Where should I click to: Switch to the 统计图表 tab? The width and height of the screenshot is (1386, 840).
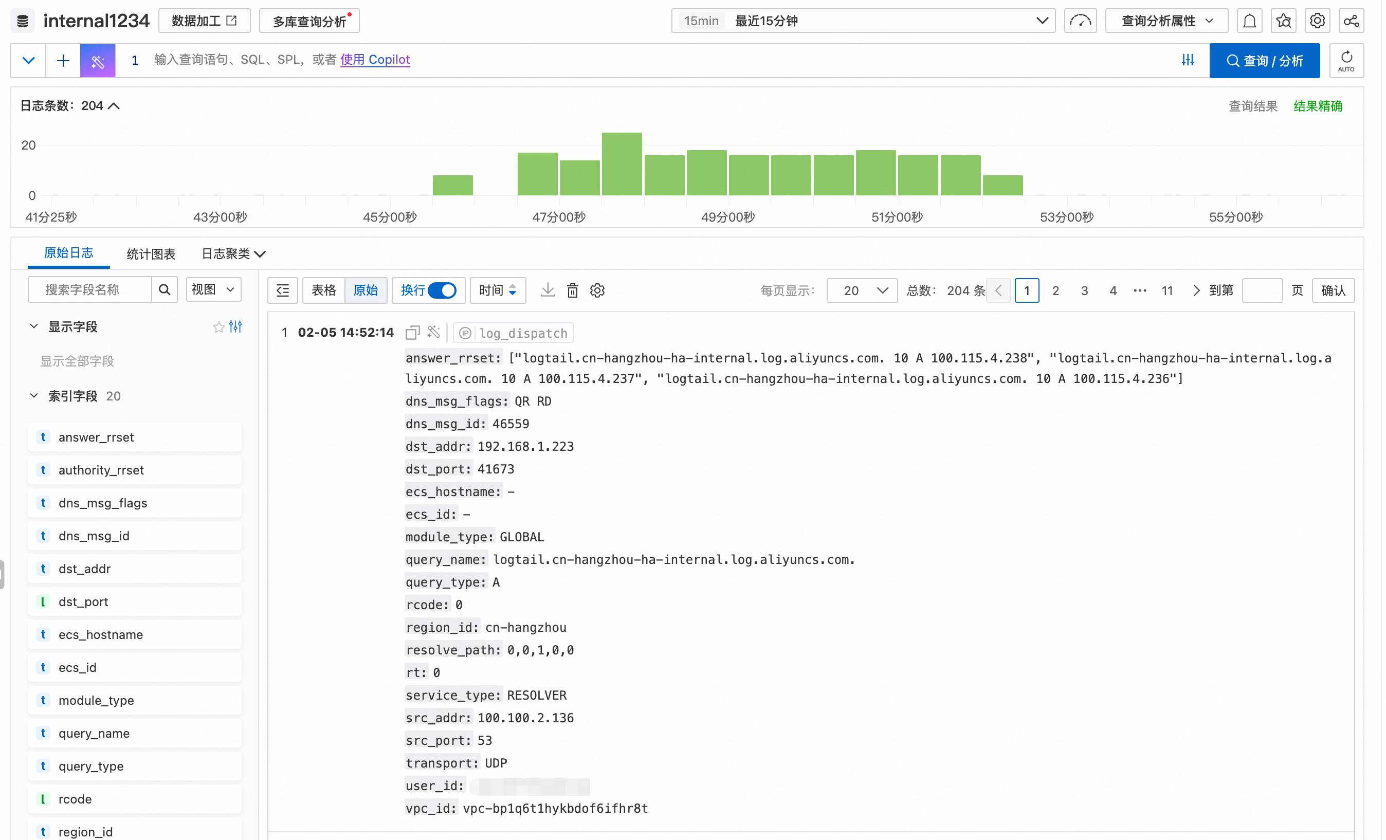[151, 254]
